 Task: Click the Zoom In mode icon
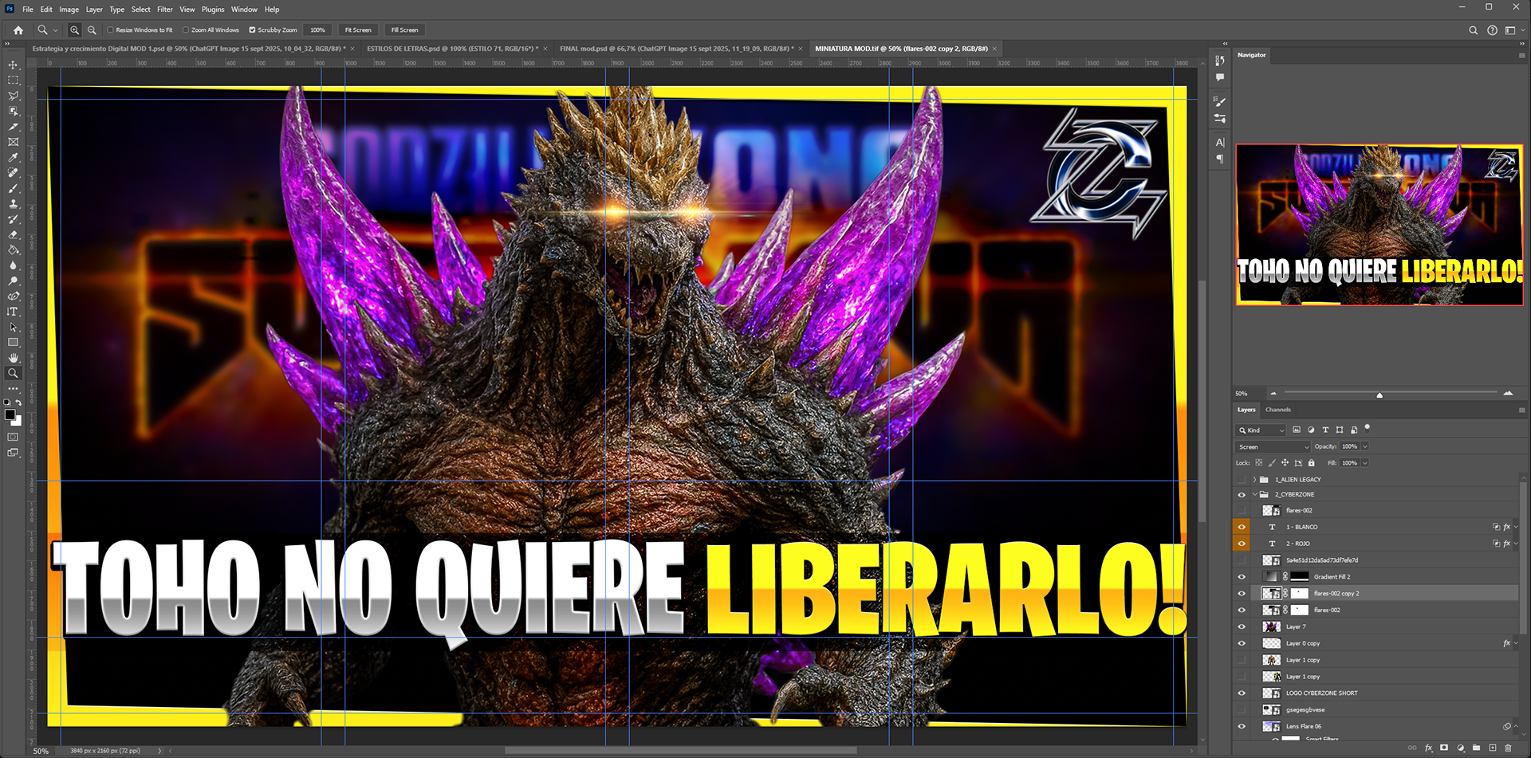coord(74,29)
